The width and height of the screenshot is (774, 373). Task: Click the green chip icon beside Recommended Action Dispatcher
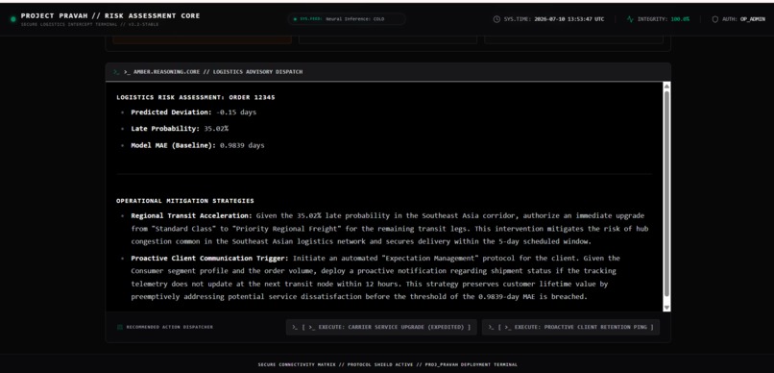pyautogui.click(x=119, y=327)
